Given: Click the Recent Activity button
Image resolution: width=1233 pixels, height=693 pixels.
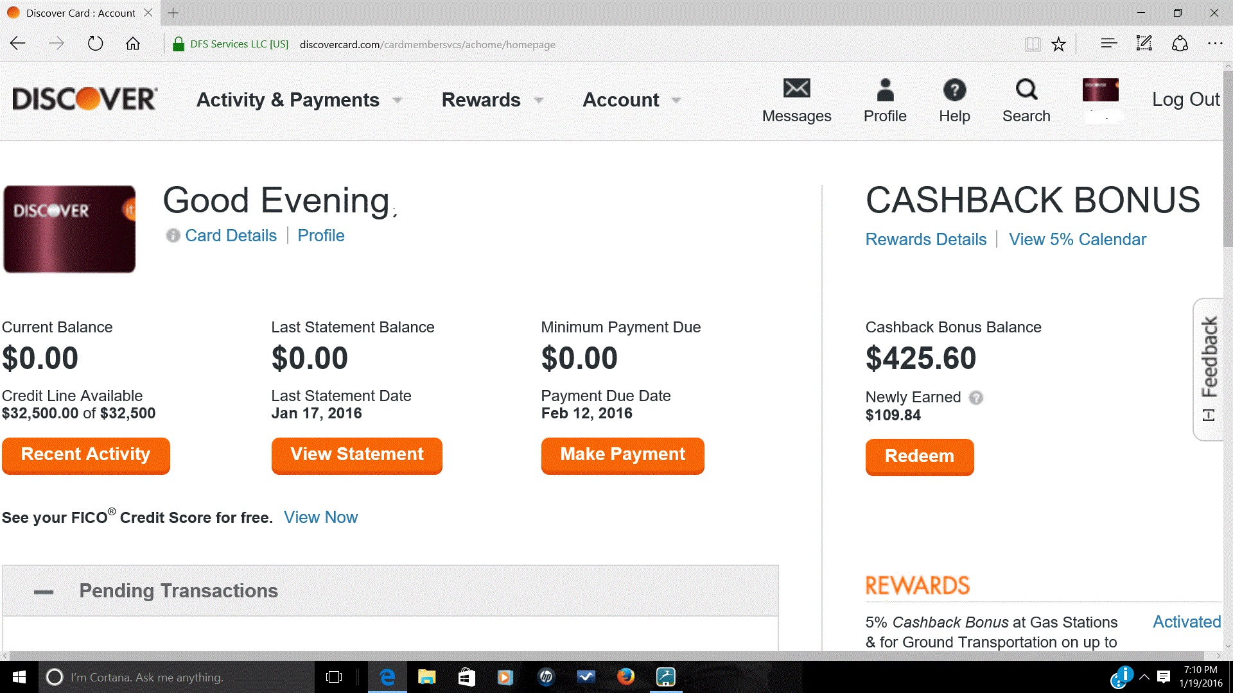Looking at the screenshot, I should (86, 456).
